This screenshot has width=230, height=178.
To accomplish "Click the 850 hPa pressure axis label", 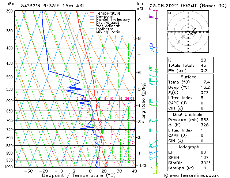I will coord(10,146).
